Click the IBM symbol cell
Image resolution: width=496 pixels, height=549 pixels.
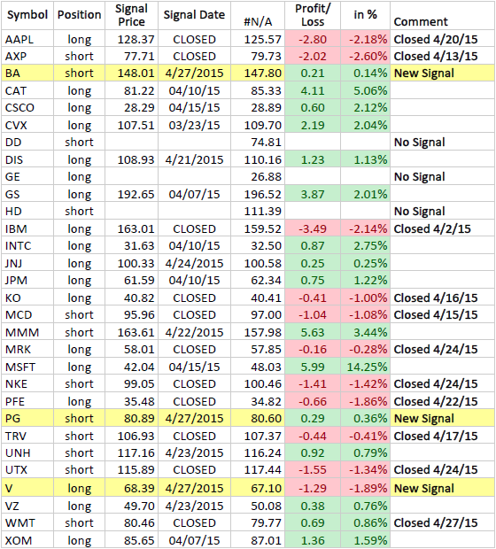(27, 228)
